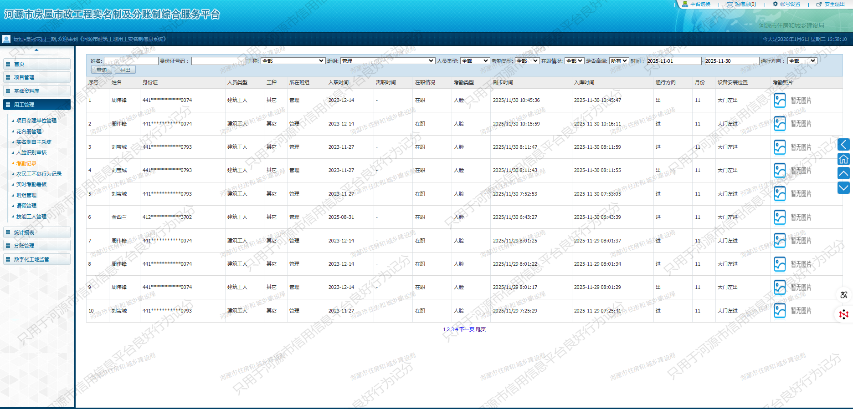Click the home icon in floating toolbar
853x409 pixels.
pos(843,159)
